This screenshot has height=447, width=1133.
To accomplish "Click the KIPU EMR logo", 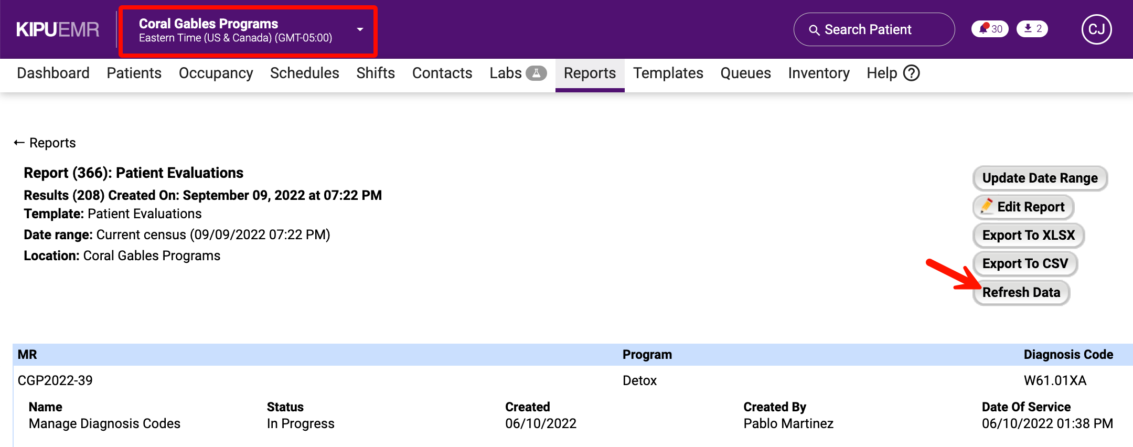I will pyautogui.click(x=58, y=30).
